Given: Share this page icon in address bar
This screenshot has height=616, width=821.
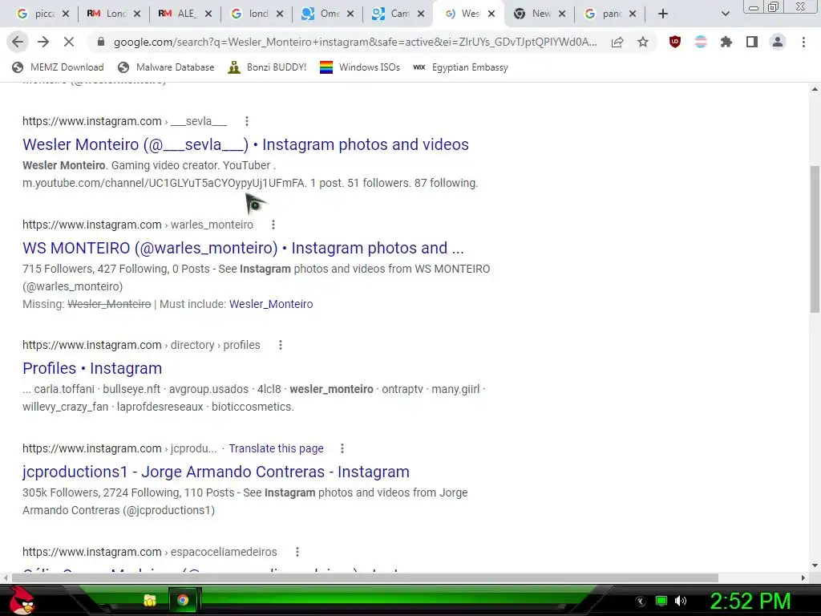Looking at the screenshot, I should tap(617, 42).
